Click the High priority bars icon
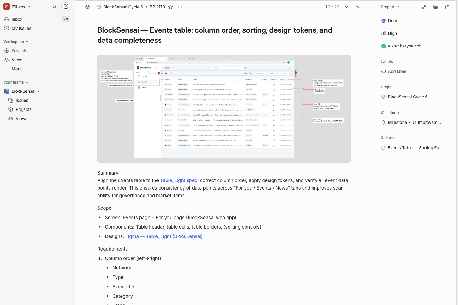Viewport: 458px width, 305px height. [383, 33]
